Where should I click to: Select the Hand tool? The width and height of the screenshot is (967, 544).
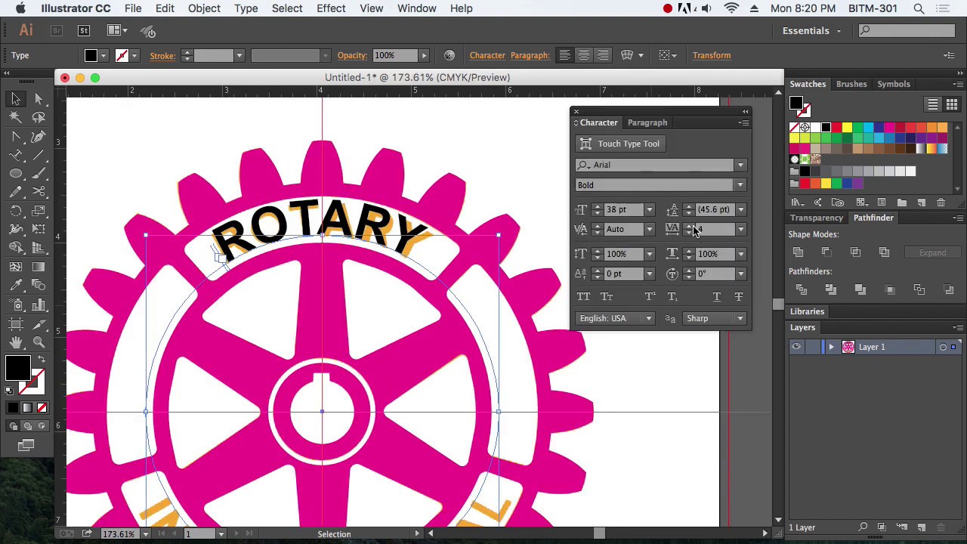point(16,342)
